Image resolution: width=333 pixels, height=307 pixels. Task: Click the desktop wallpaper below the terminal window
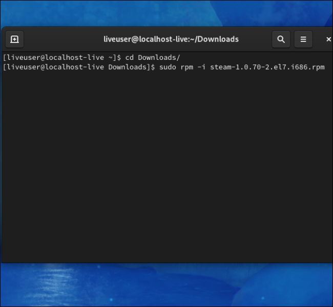click(167, 284)
